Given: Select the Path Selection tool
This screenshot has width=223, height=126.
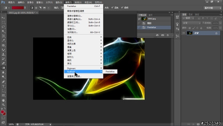Looking at the screenshot, I should (x=3, y=91).
